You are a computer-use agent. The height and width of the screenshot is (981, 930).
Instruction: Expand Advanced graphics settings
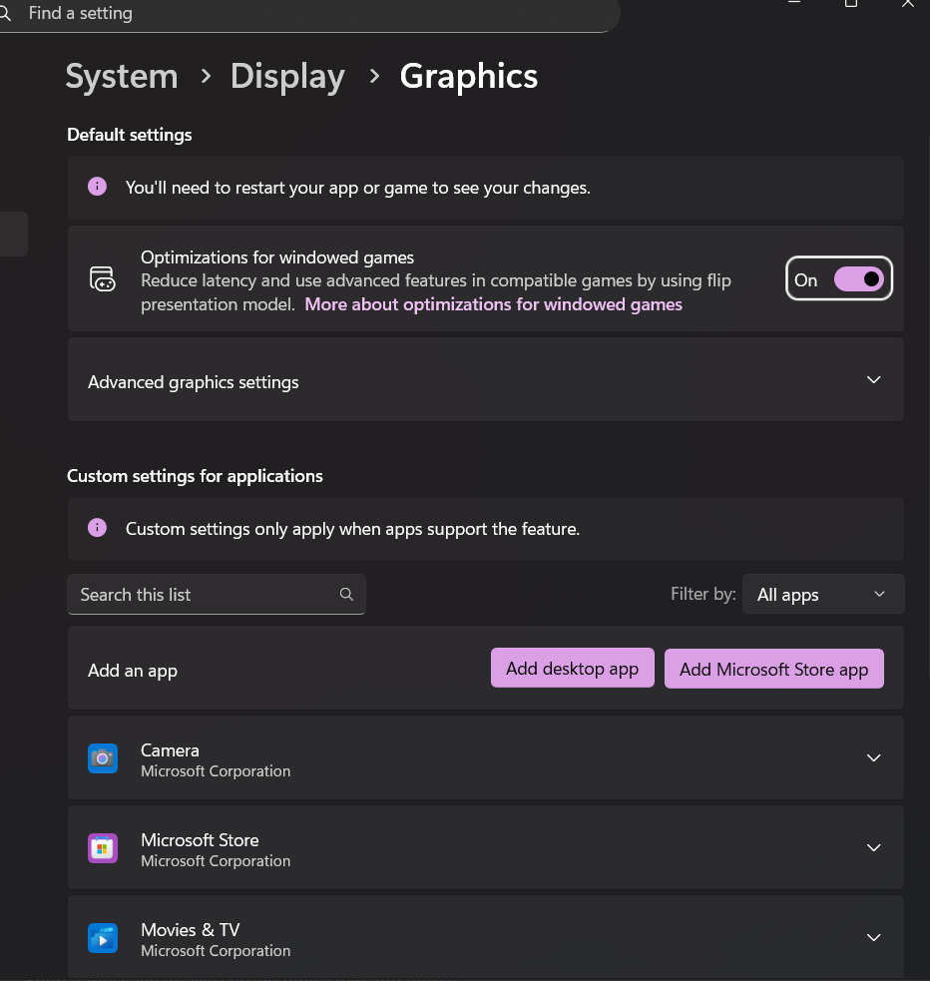coord(873,380)
